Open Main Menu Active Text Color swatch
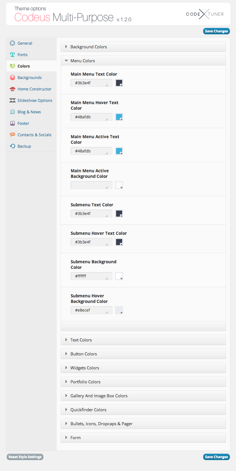 [x=119, y=151]
